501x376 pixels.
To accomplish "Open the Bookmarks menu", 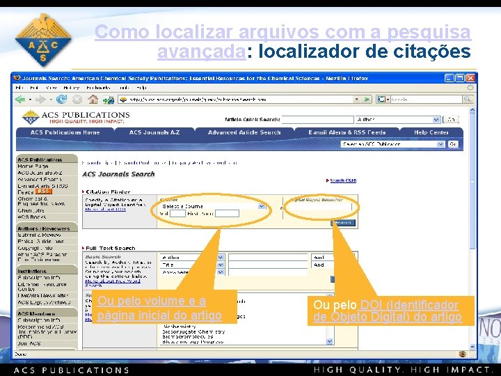I will pyautogui.click(x=98, y=88).
